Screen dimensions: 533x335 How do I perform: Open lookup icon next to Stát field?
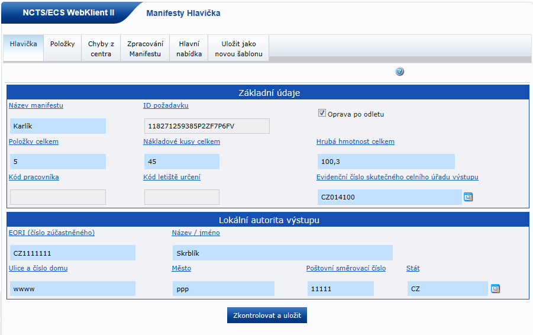click(x=496, y=289)
